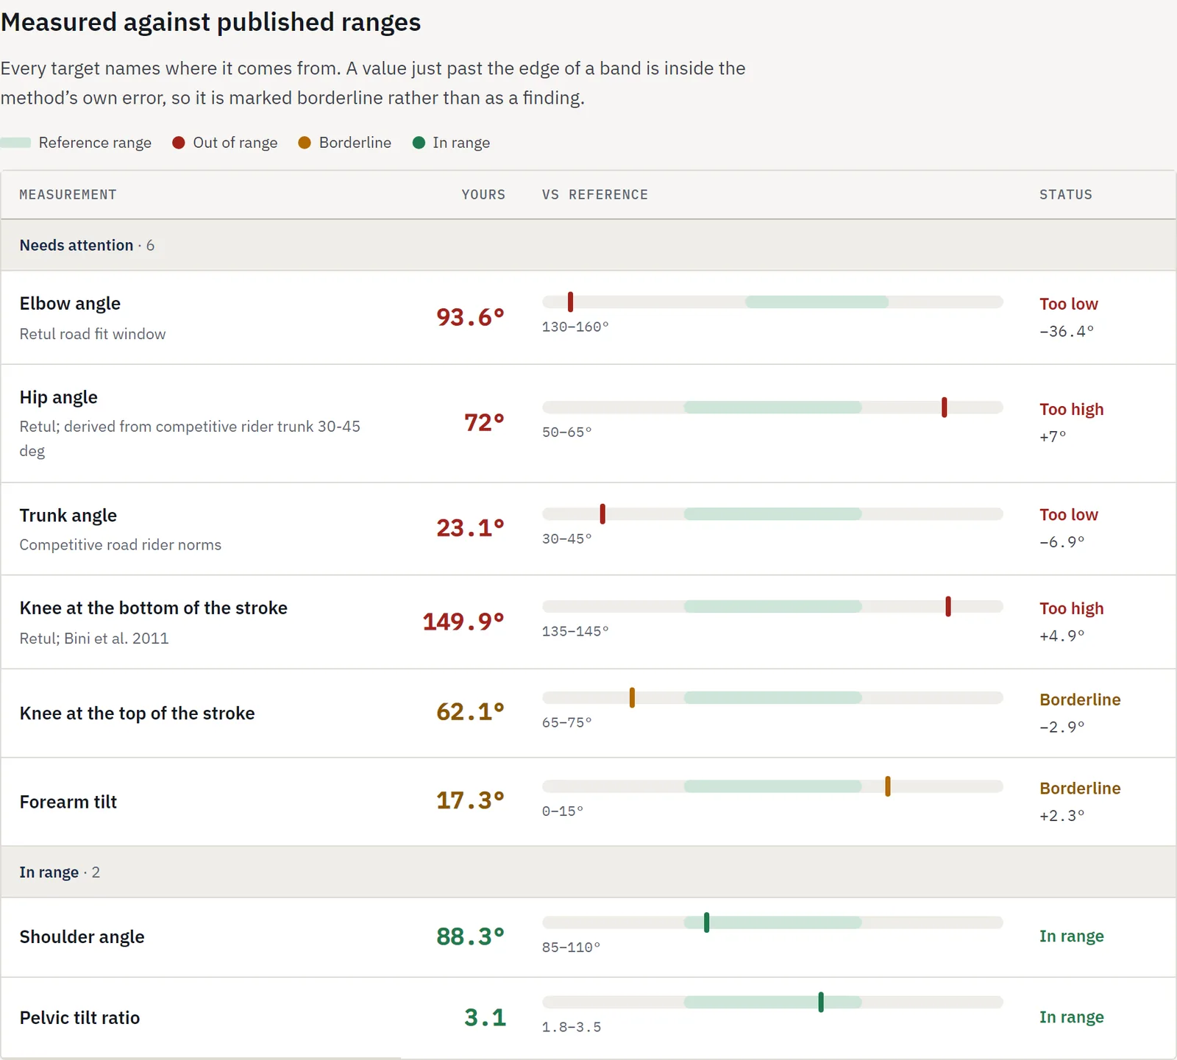Click the Forearm tilt label
Screen dimensions: 1177x1060
click(68, 802)
